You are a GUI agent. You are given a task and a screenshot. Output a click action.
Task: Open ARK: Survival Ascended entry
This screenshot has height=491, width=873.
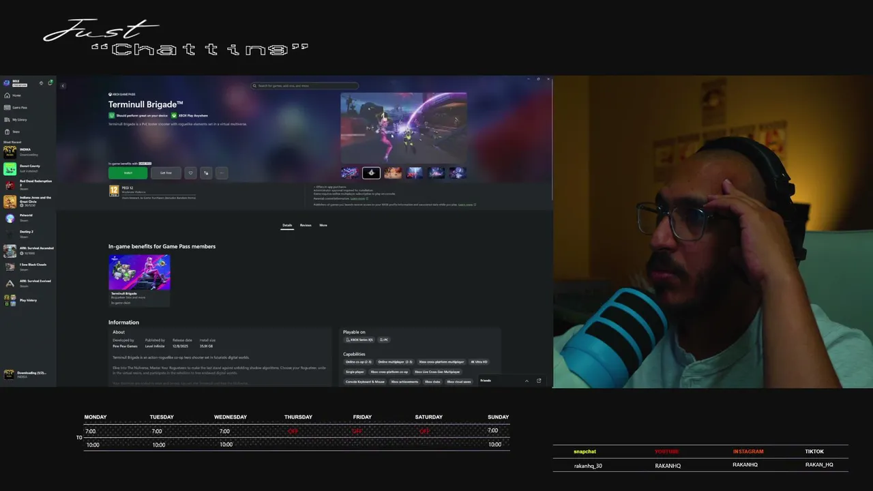(27, 250)
